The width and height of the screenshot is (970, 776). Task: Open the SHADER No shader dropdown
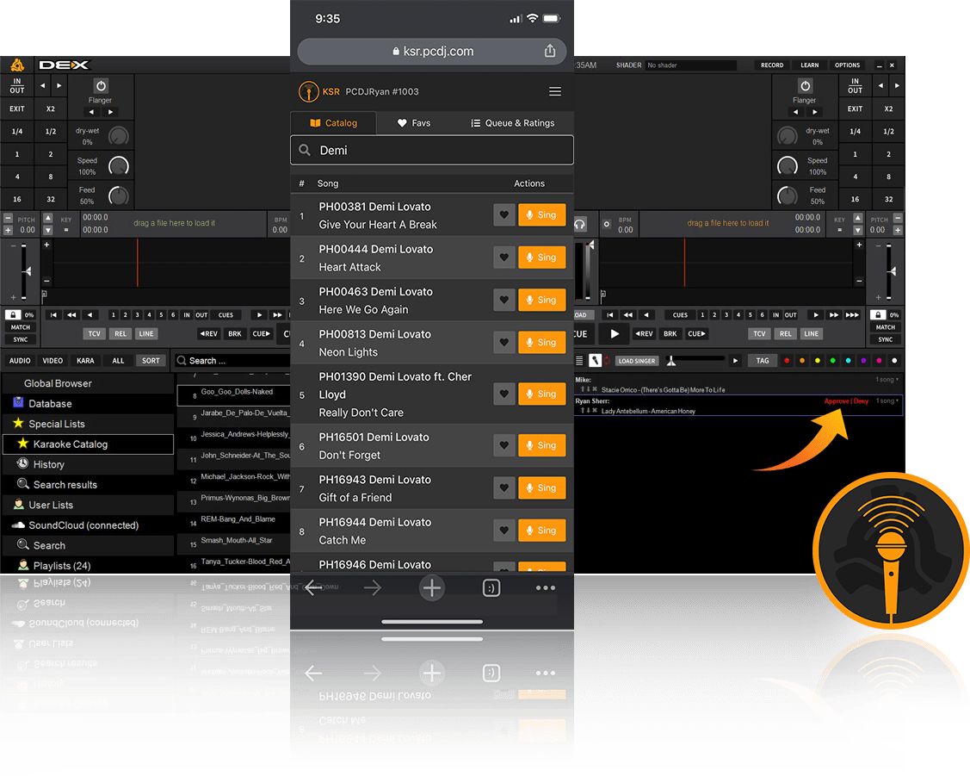pyautogui.click(x=689, y=65)
